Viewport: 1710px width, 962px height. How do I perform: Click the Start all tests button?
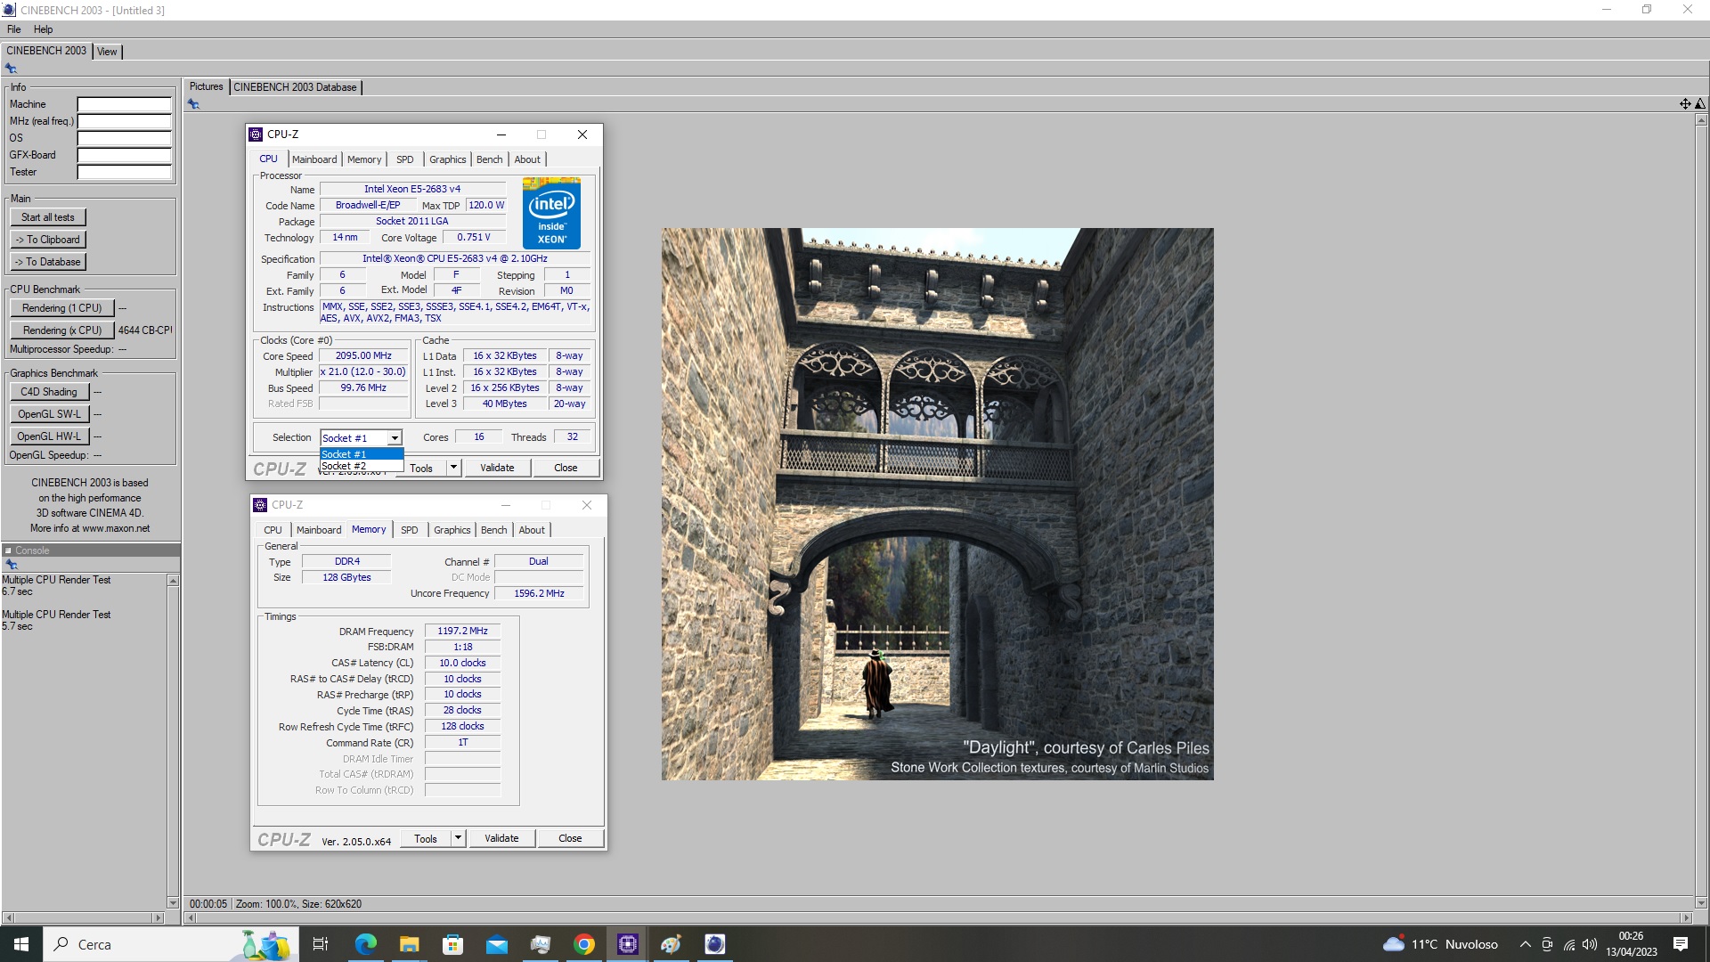pyautogui.click(x=48, y=217)
